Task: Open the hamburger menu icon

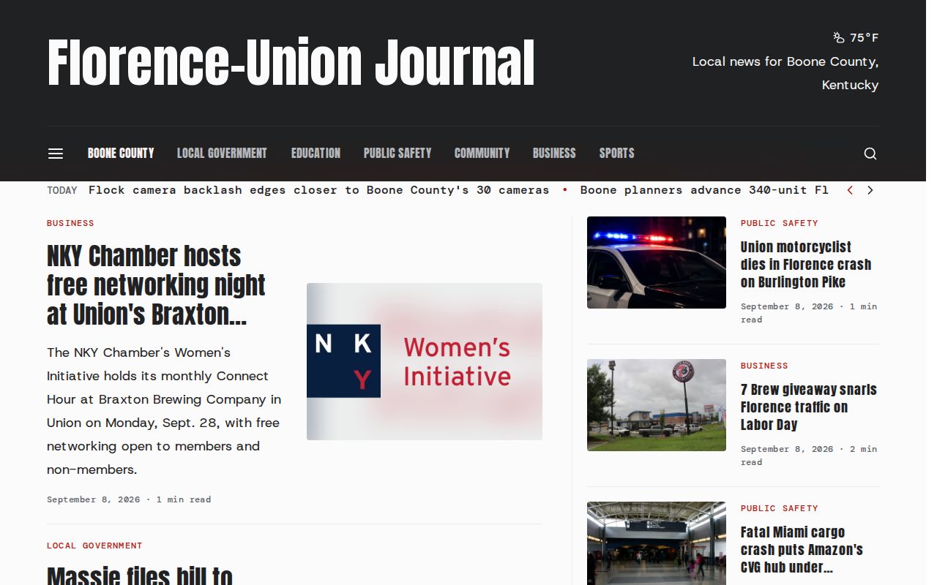Action: coord(56,154)
